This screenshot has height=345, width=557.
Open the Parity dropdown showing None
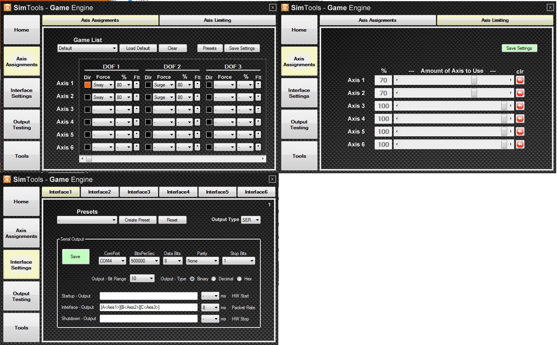coord(202,261)
